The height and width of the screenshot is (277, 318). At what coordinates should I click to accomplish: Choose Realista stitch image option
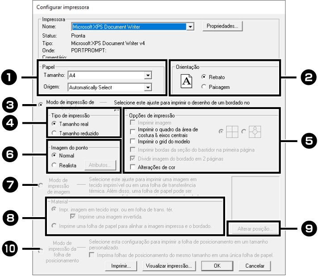54,165
